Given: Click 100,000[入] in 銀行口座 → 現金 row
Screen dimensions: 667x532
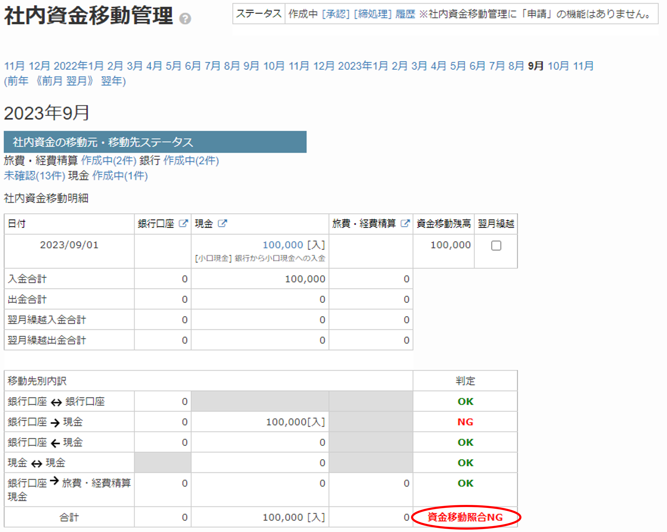Looking at the screenshot, I should click(x=296, y=422).
